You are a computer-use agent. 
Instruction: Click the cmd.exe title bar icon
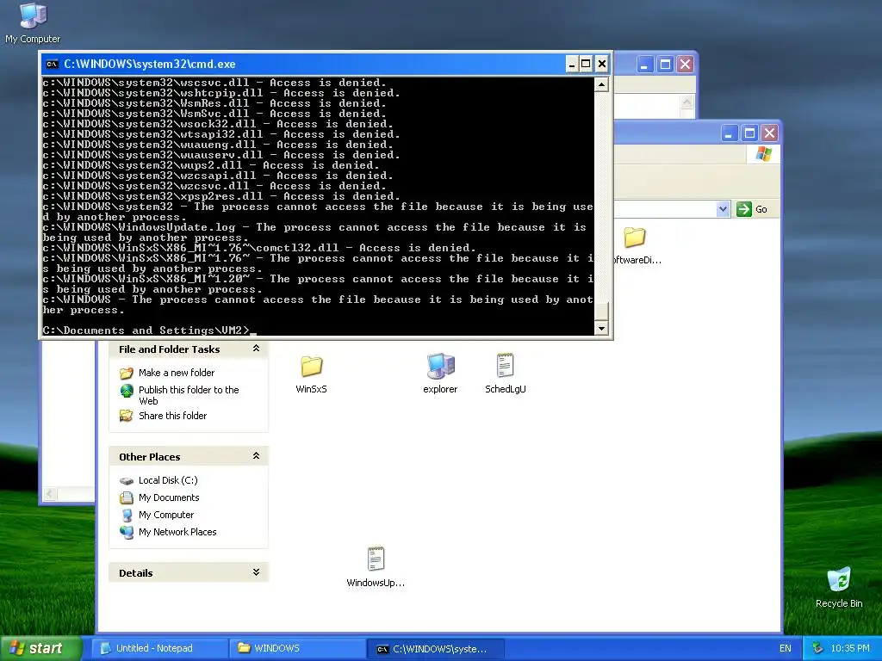53,64
